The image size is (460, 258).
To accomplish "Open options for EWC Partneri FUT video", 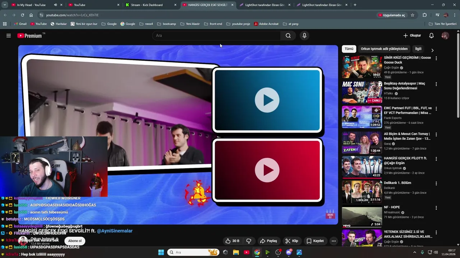I will (436, 109).
